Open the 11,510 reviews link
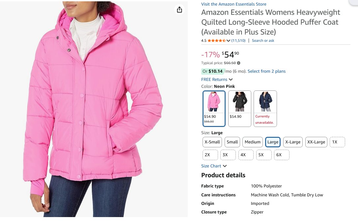Image resolution: width=358 pixels, height=222 pixels. tap(238, 41)
